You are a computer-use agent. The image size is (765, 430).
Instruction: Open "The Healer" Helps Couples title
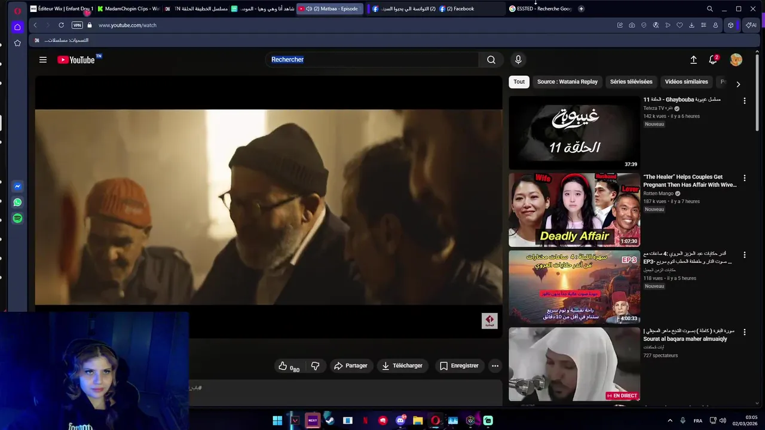690,181
